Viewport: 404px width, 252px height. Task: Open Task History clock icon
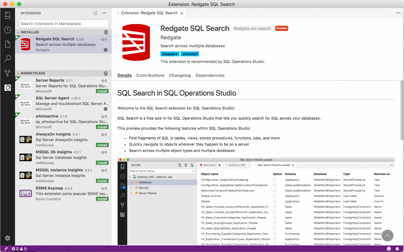[7, 30]
